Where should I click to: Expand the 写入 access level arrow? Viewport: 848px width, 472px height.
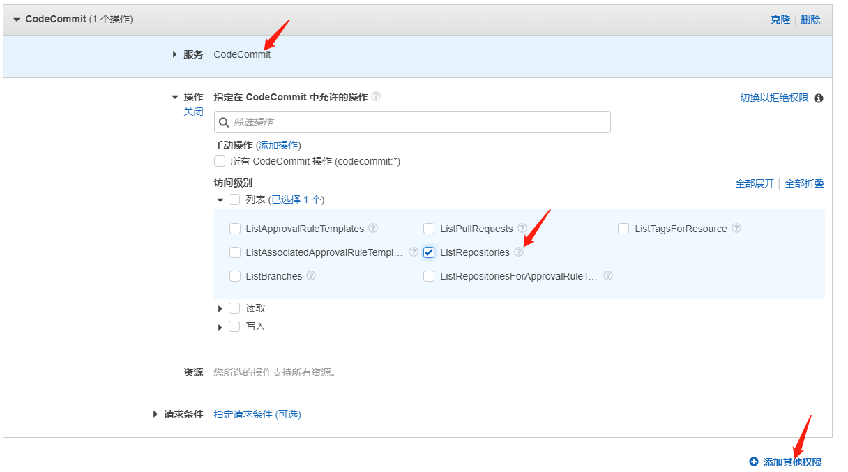[220, 327]
